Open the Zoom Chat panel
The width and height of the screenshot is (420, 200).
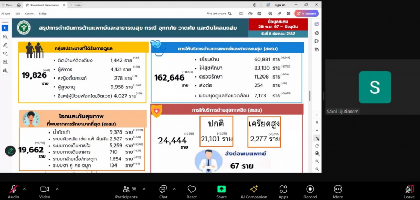coord(163,192)
